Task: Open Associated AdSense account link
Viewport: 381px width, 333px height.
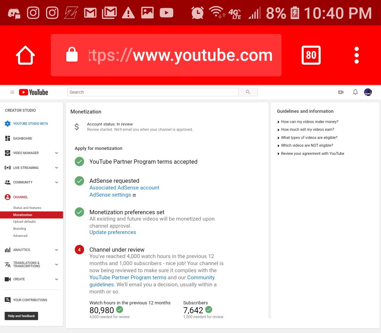Action: (x=124, y=188)
